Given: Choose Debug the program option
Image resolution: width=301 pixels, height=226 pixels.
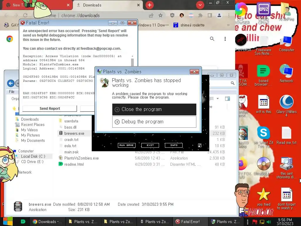Looking at the screenshot, I should click(154, 122).
